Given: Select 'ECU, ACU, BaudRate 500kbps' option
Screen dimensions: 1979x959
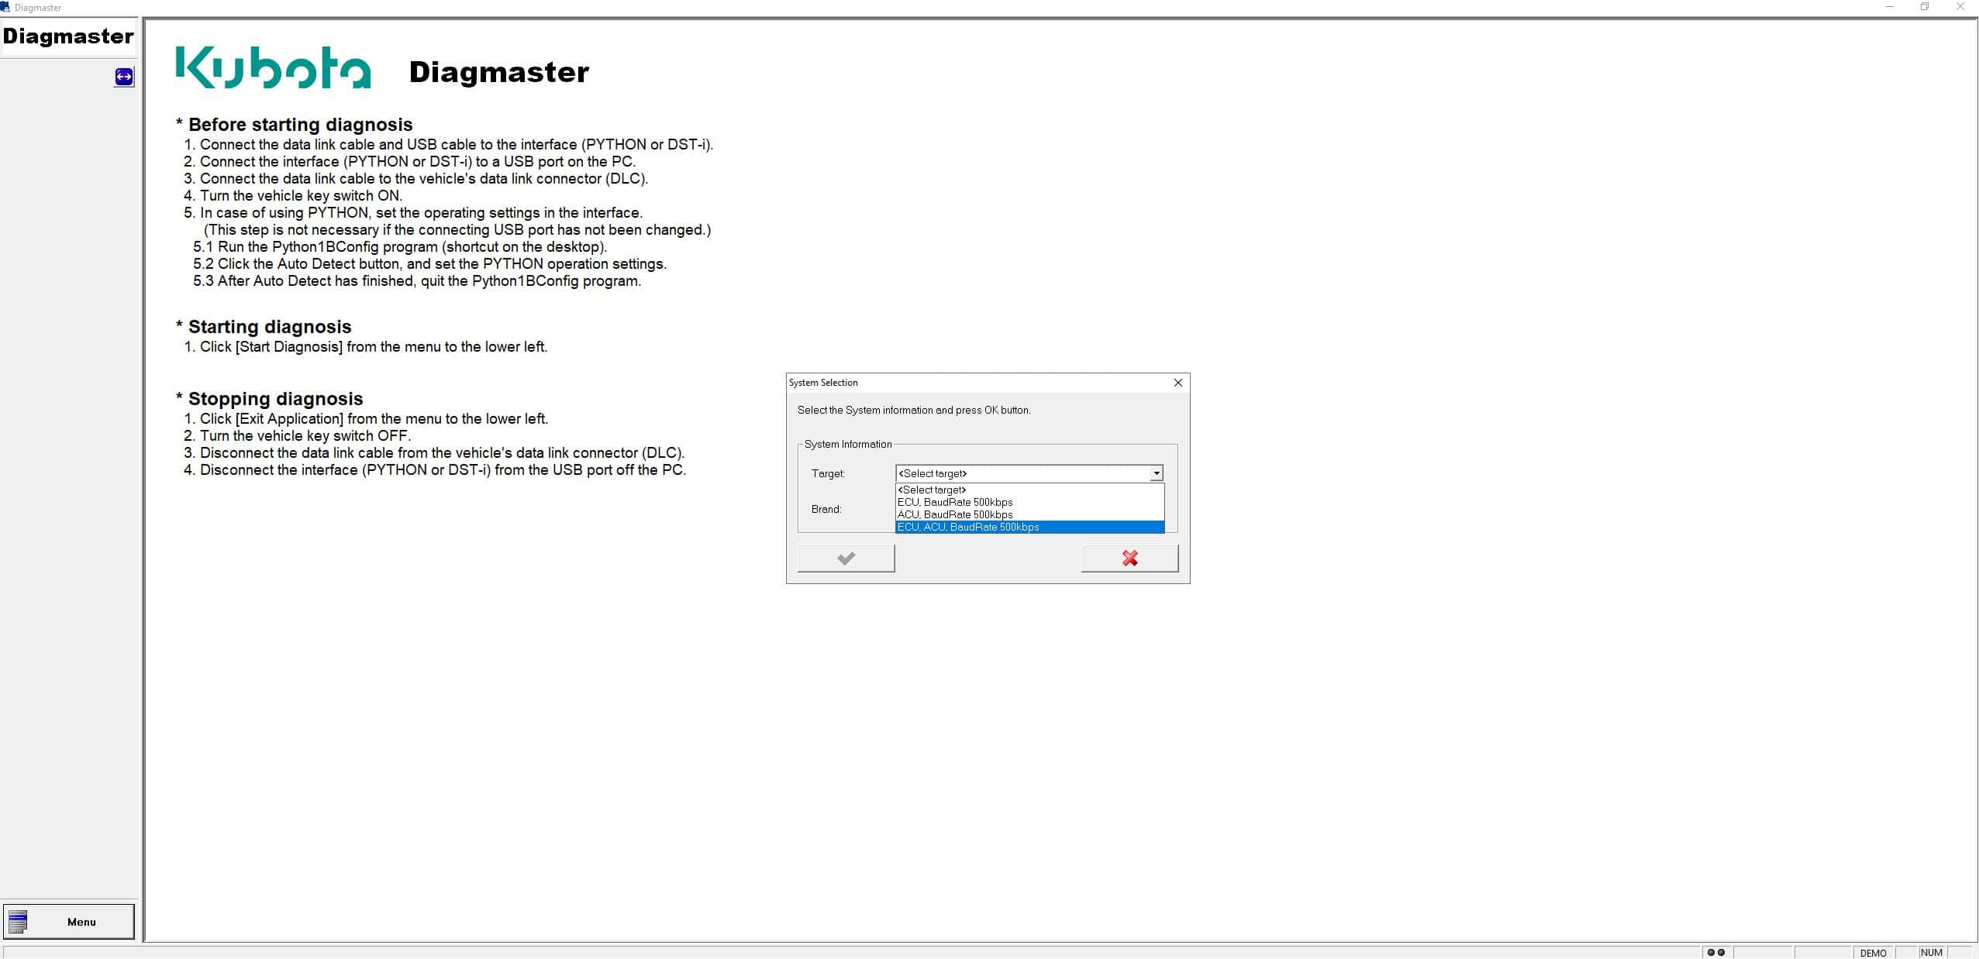Looking at the screenshot, I should tap(1029, 527).
